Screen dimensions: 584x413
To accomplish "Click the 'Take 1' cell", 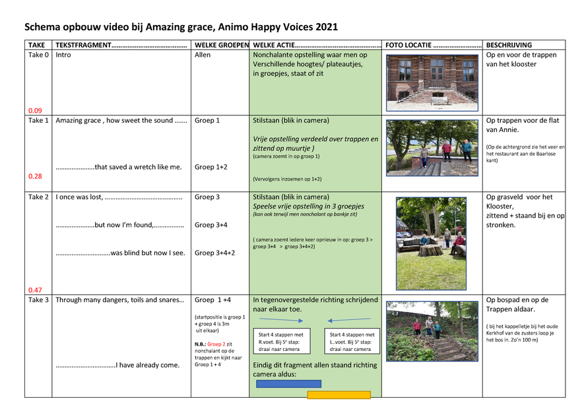I will click(x=38, y=120).
